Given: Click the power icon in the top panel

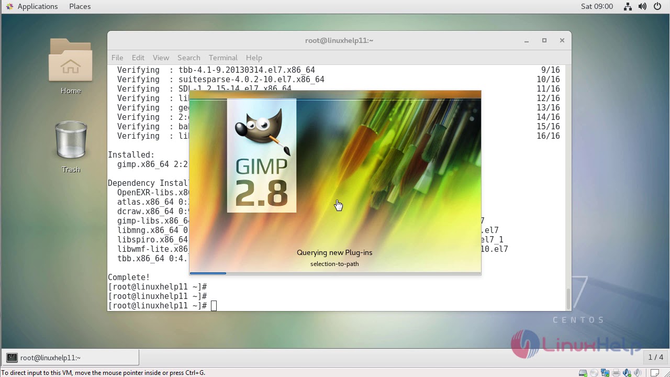Looking at the screenshot, I should (x=657, y=6).
